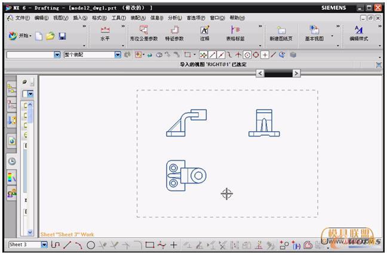
Task: Open the 文件(F) menu
Action: click(x=22, y=18)
